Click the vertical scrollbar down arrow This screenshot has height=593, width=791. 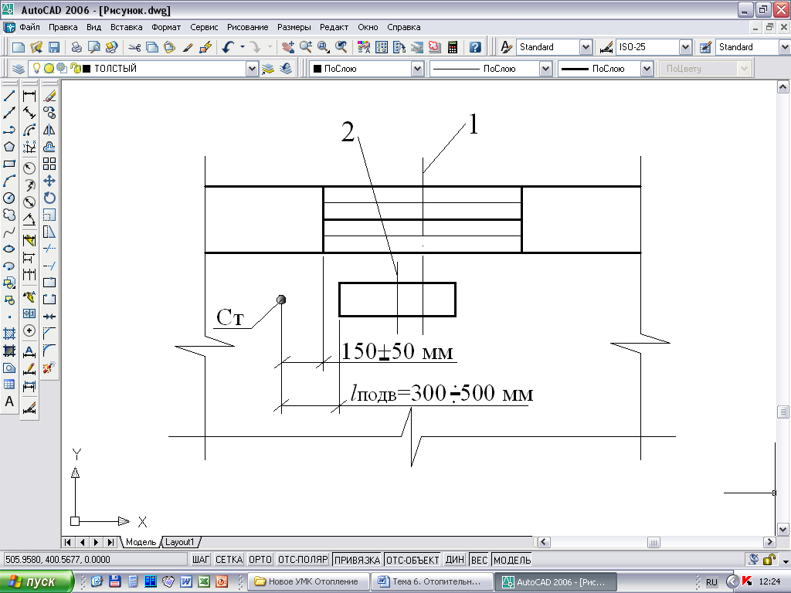[783, 529]
